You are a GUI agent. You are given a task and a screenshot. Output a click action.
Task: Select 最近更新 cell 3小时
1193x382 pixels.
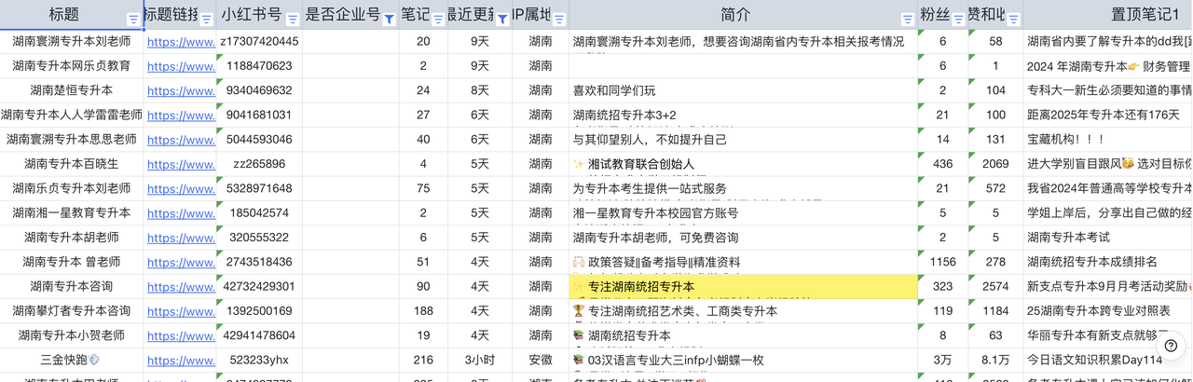[x=479, y=360]
